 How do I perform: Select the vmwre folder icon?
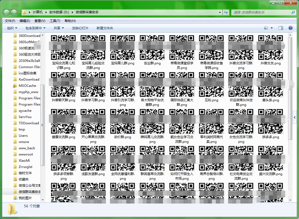[15, 142]
